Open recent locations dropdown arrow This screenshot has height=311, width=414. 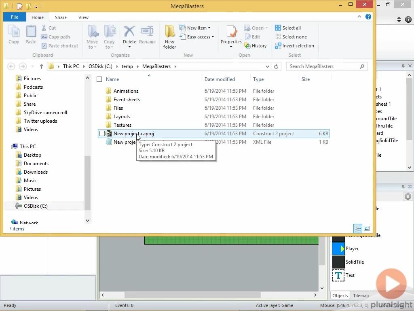tap(32, 66)
